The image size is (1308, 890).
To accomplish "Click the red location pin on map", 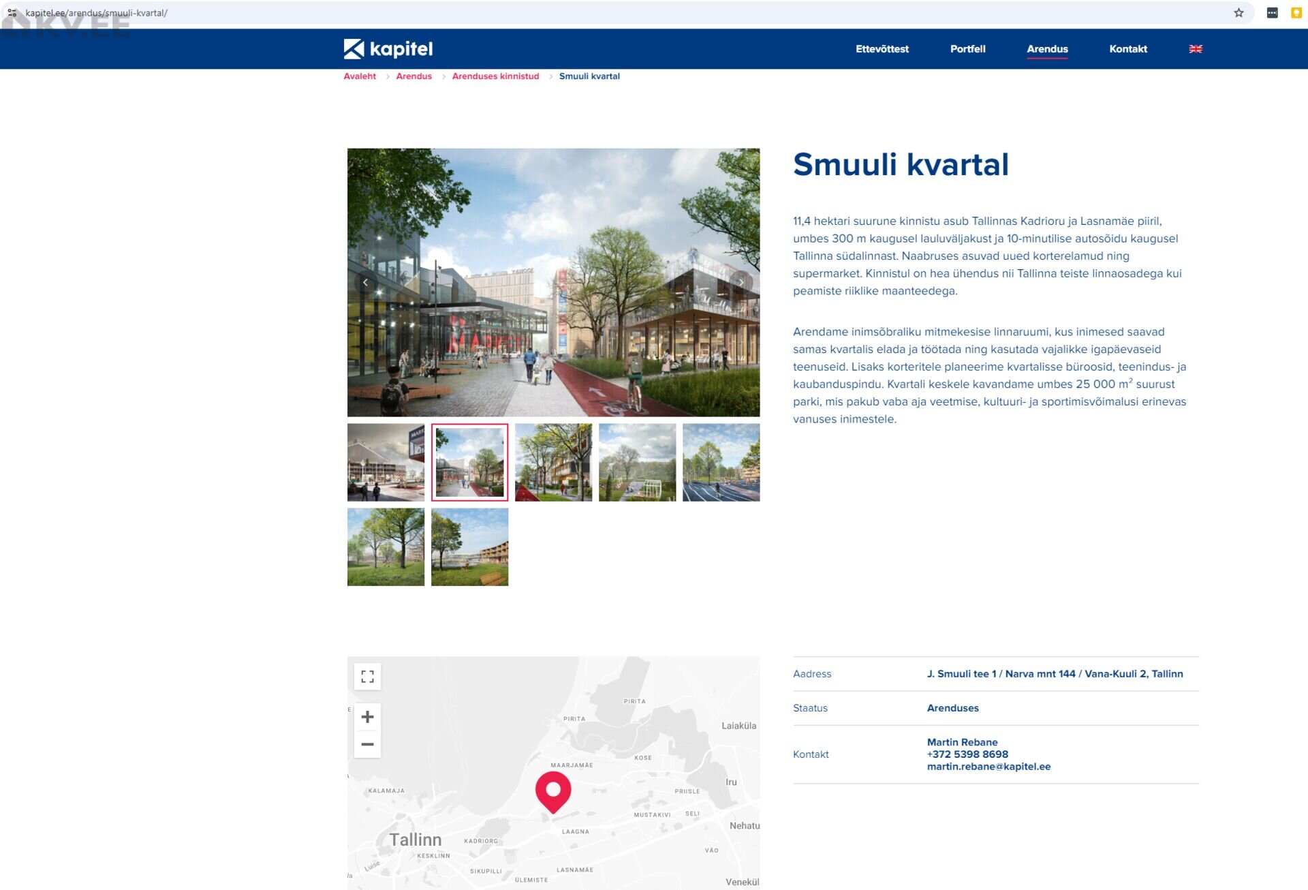I will (552, 791).
